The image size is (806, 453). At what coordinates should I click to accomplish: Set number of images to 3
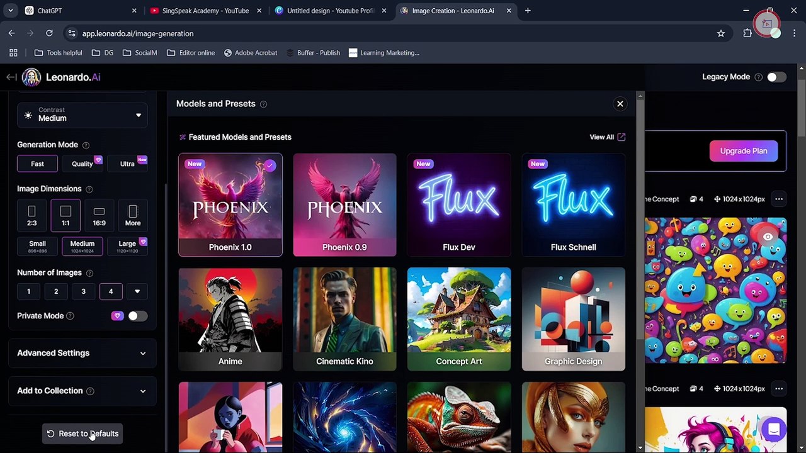tap(83, 291)
